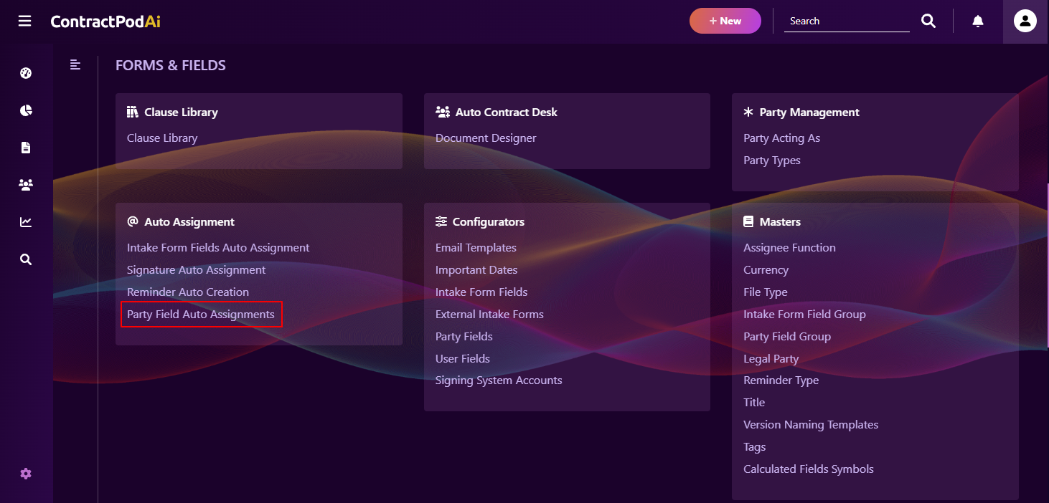
Task: Open Email Templates under Configurators
Action: click(x=476, y=247)
